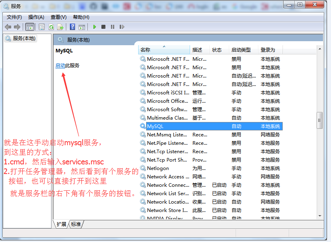Click the gear icon of MySQL row
Viewport: 331px width, 242px height.
pos(143,126)
